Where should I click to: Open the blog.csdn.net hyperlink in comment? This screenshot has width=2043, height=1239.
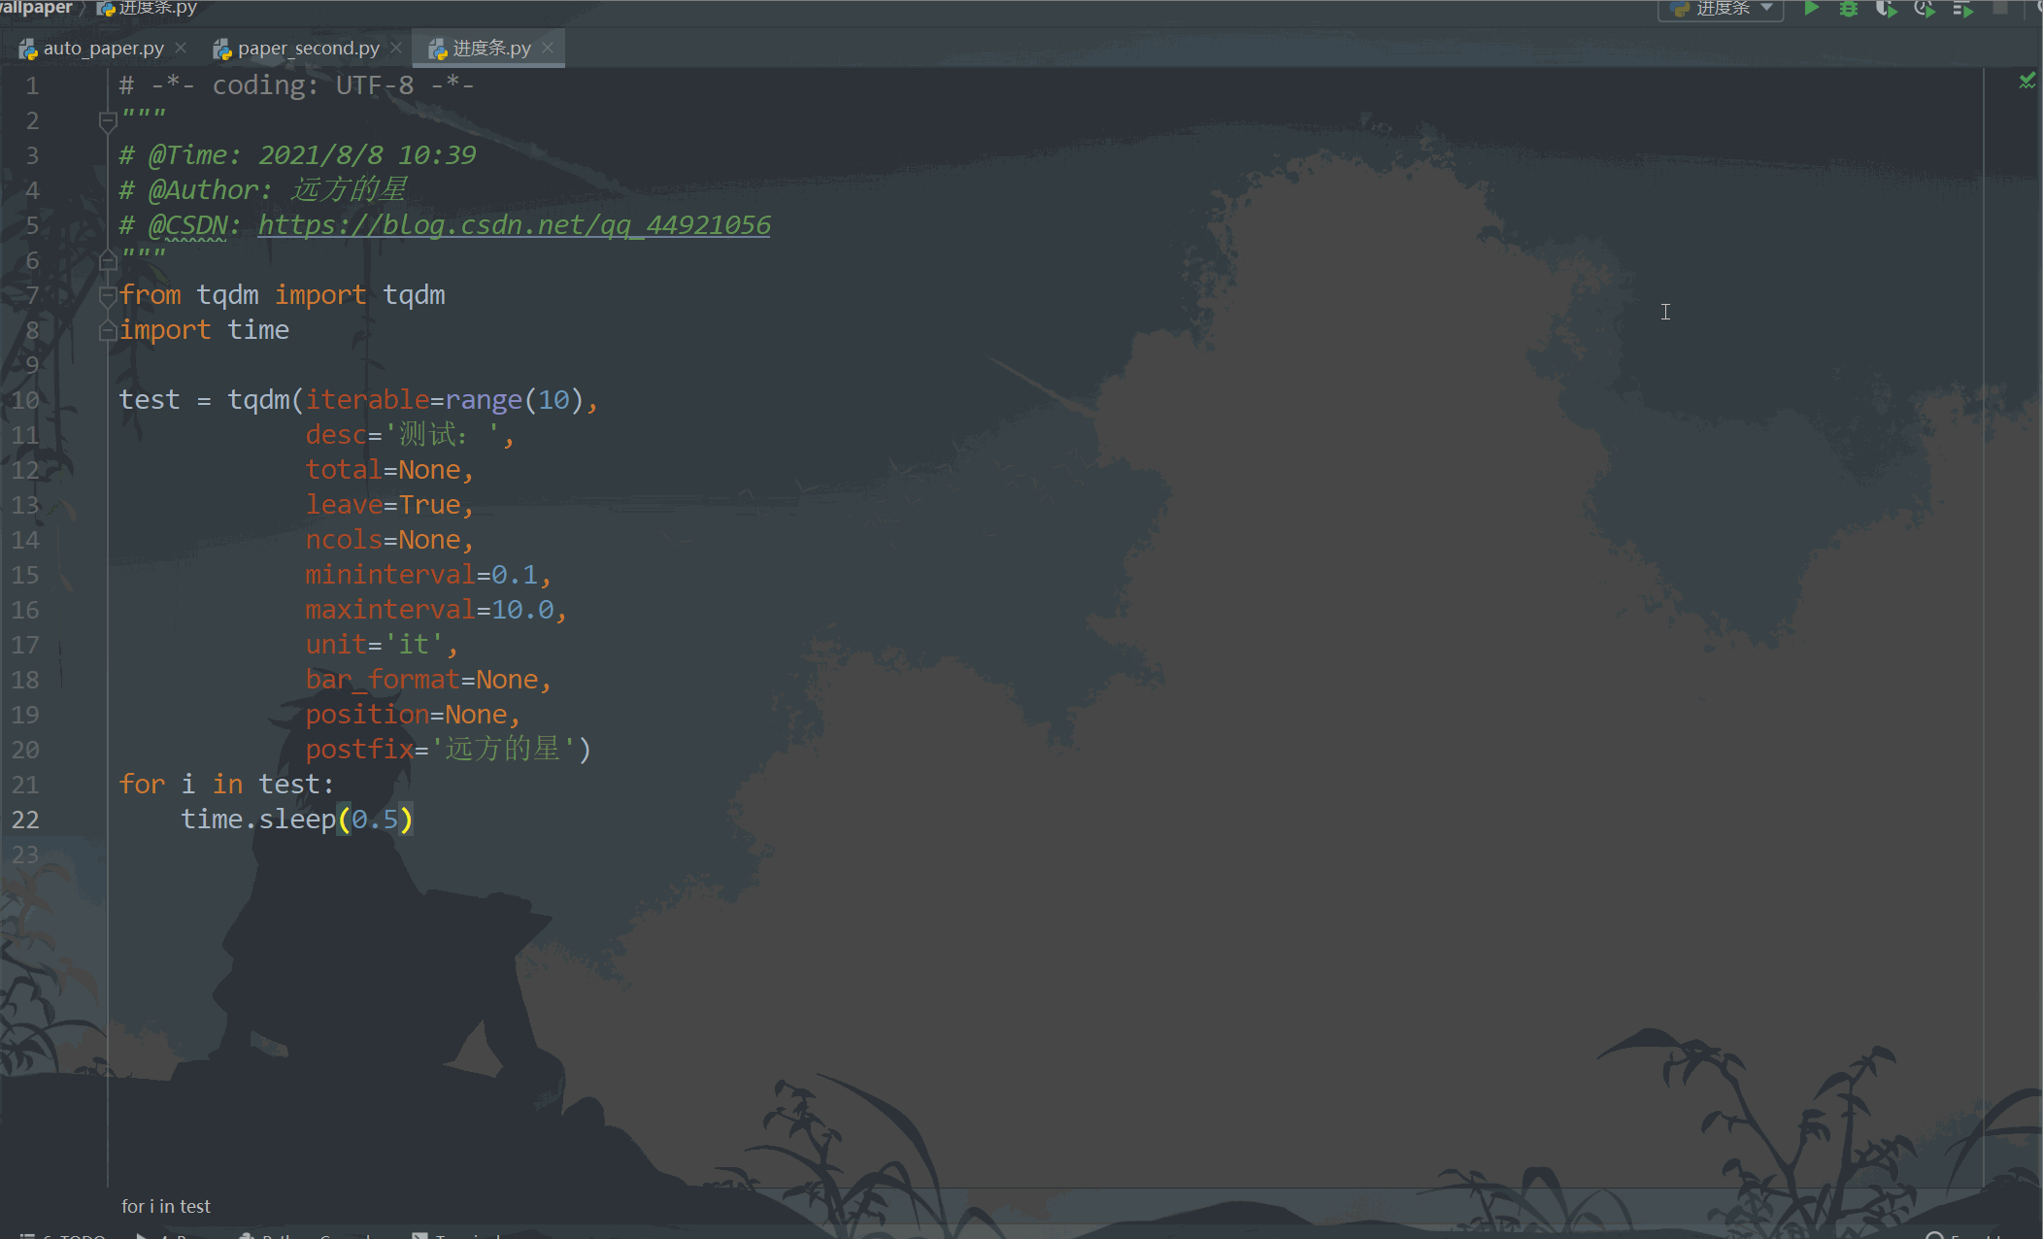coord(514,225)
